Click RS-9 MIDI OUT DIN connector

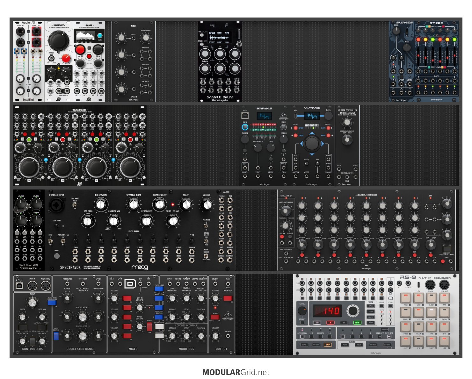tap(444, 285)
